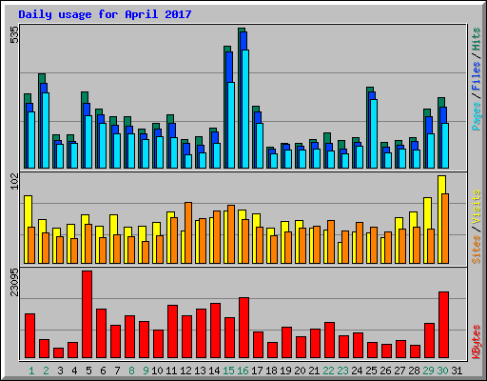Click the orange Sites bar for day 30

[445, 229]
